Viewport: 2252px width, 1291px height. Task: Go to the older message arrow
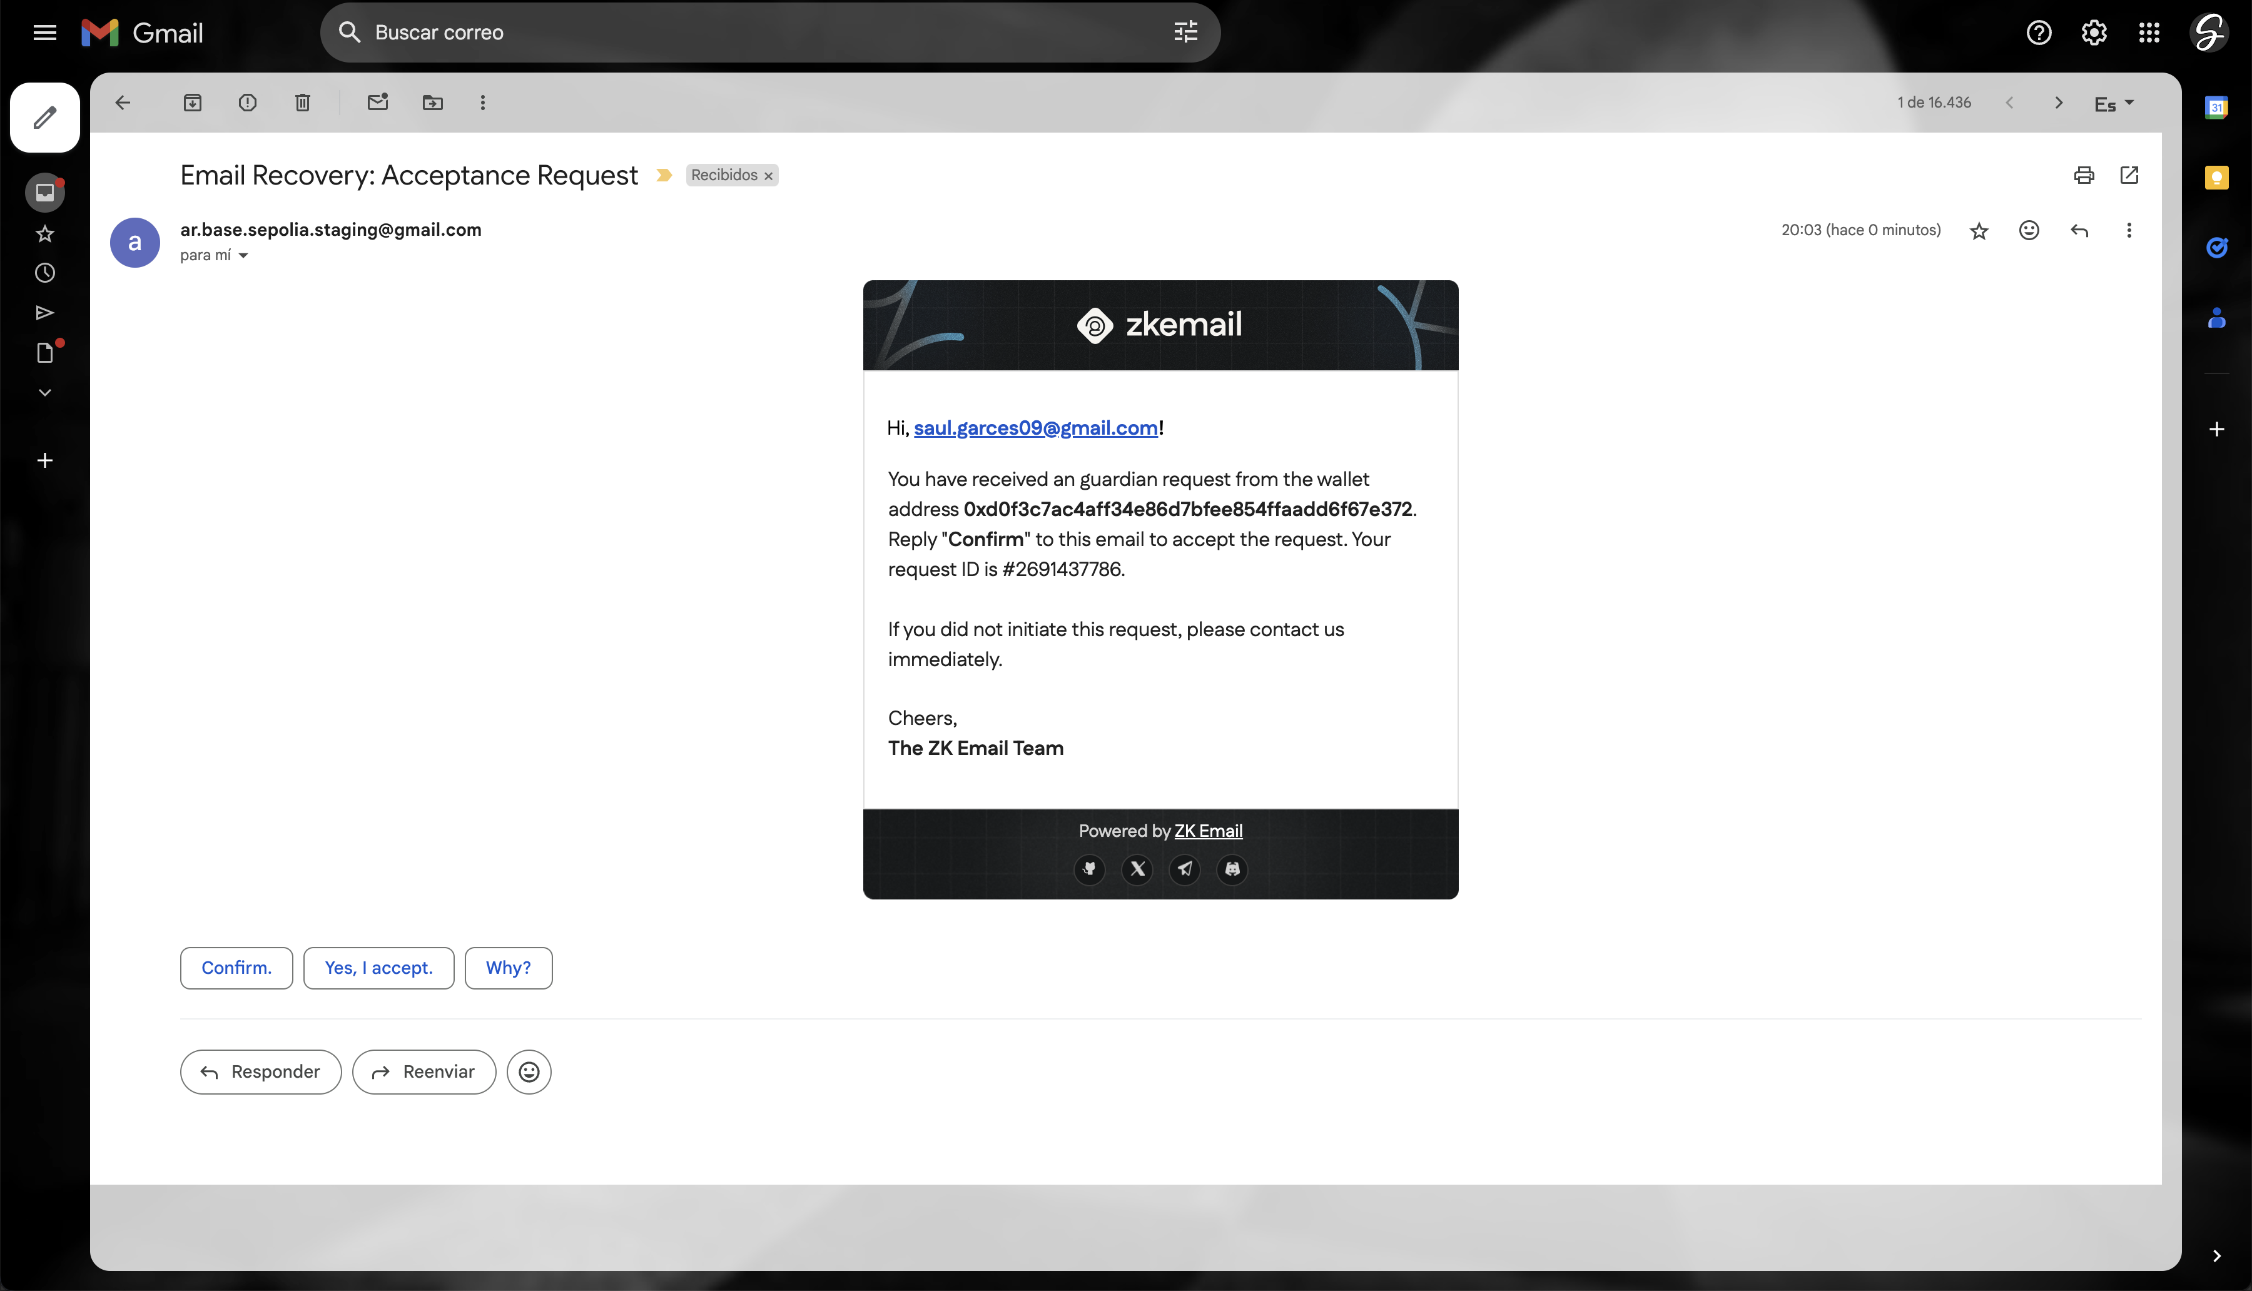[x=2059, y=103]
